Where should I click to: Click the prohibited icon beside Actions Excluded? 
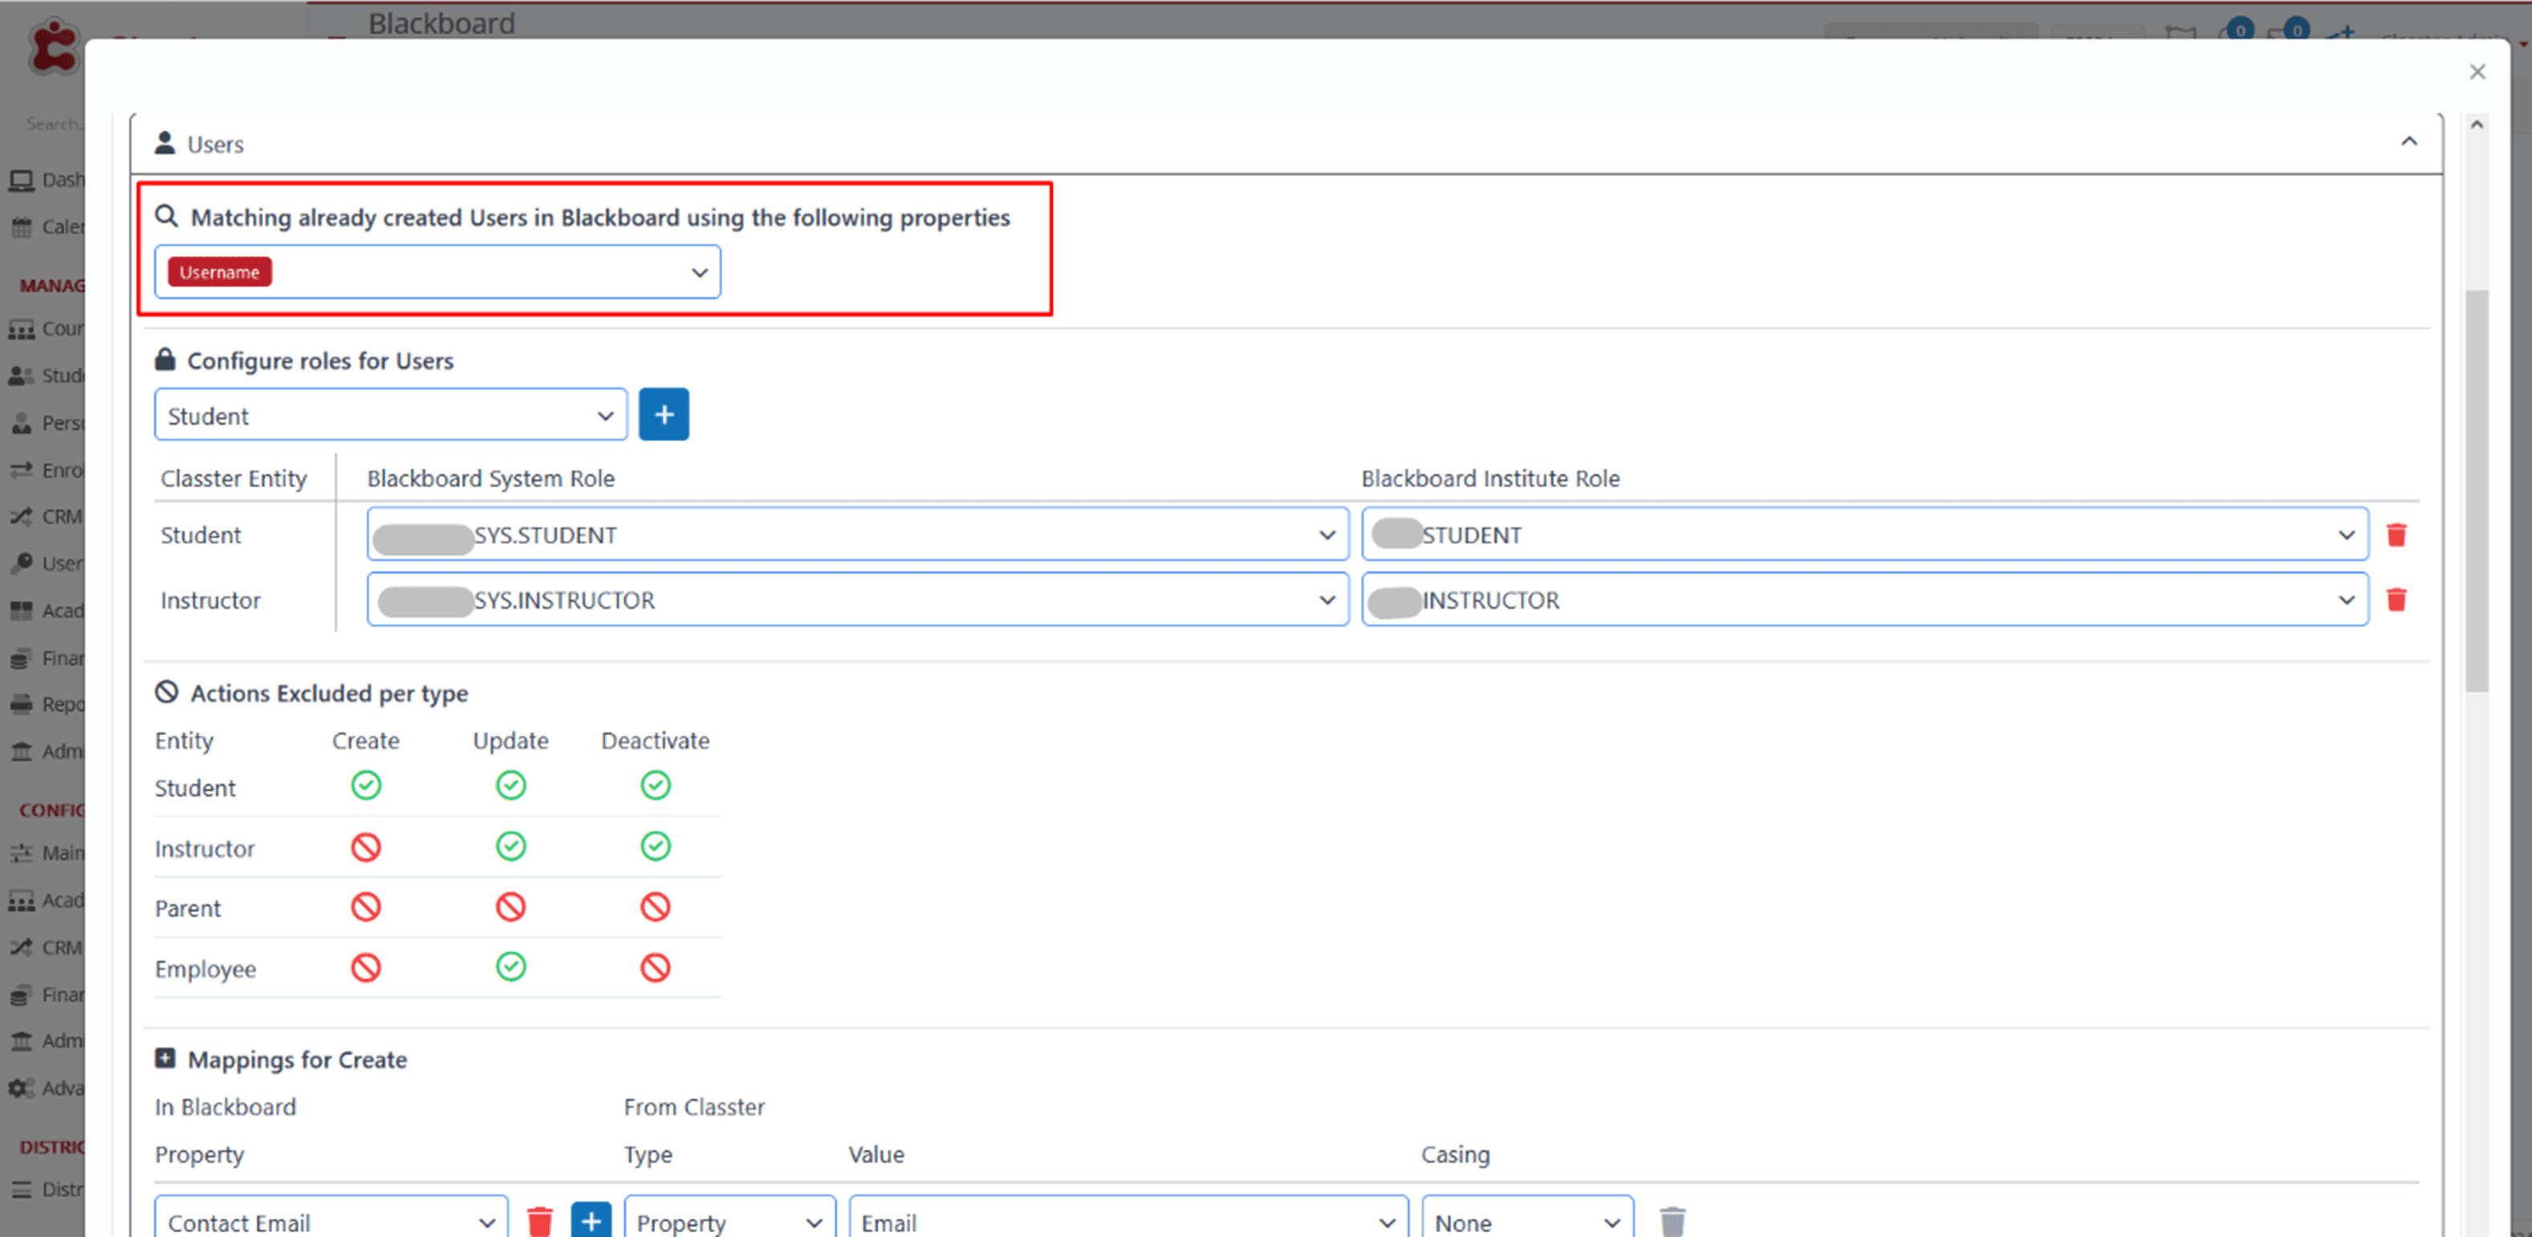pos(166,692)
